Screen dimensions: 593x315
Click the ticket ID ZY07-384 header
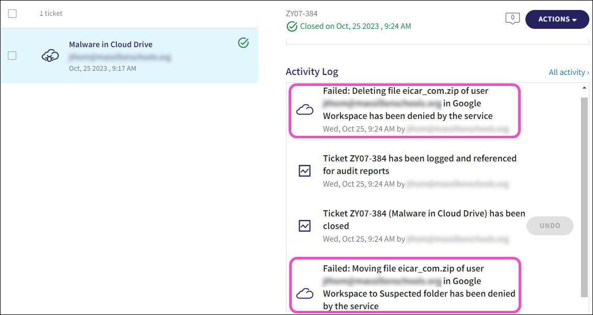[302, 14]
